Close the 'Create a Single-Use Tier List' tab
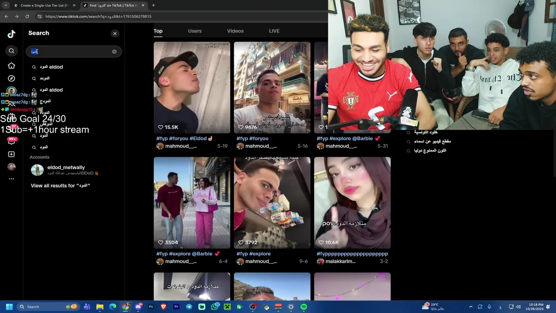 (74, 5)
